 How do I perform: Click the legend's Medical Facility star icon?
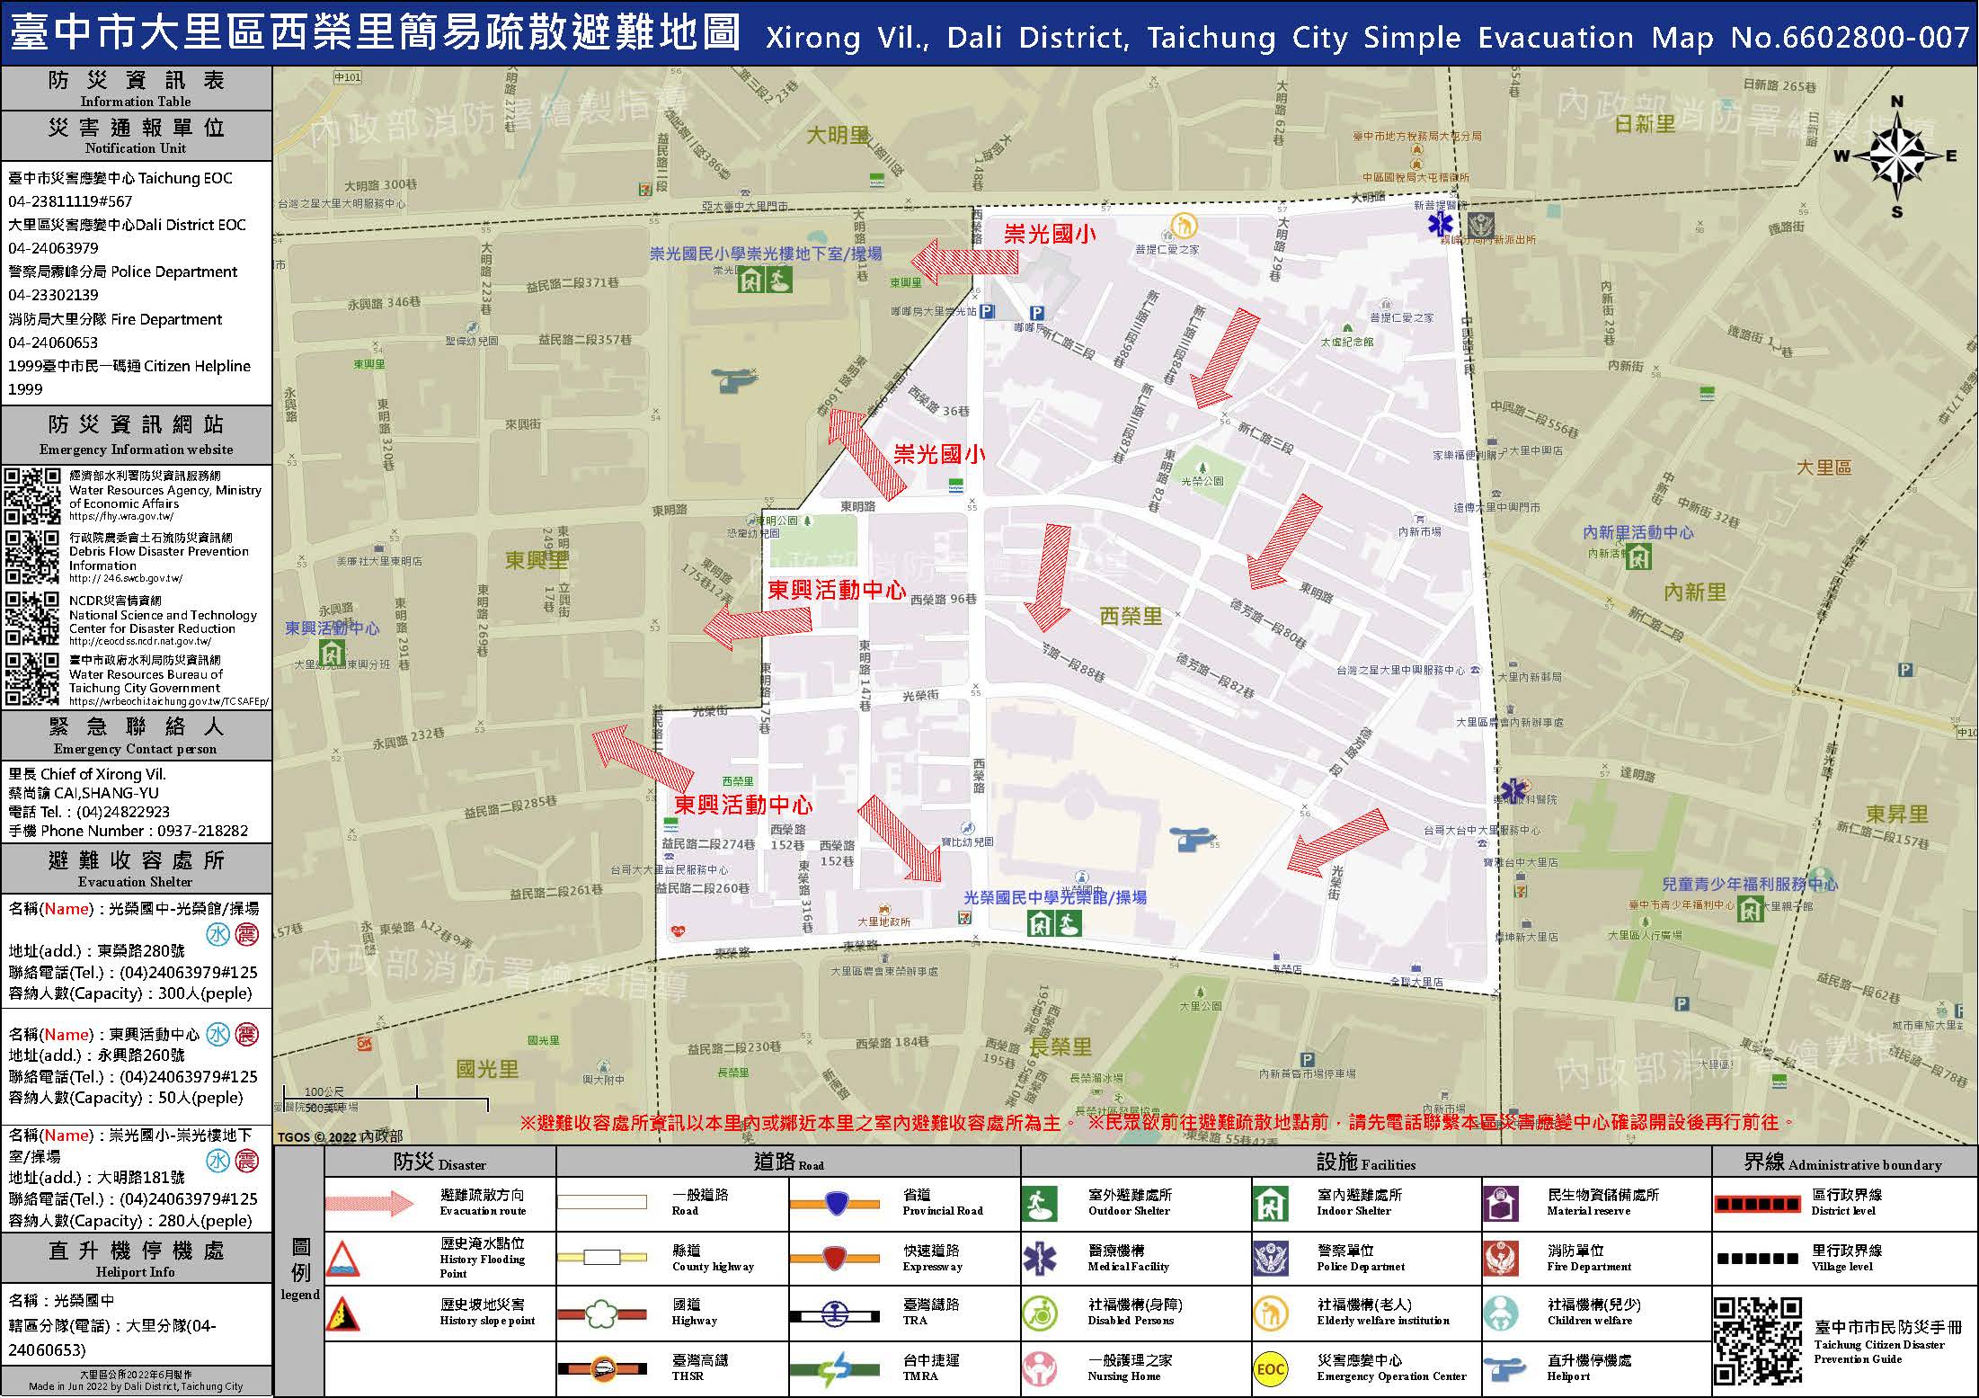(1040, 1259)
